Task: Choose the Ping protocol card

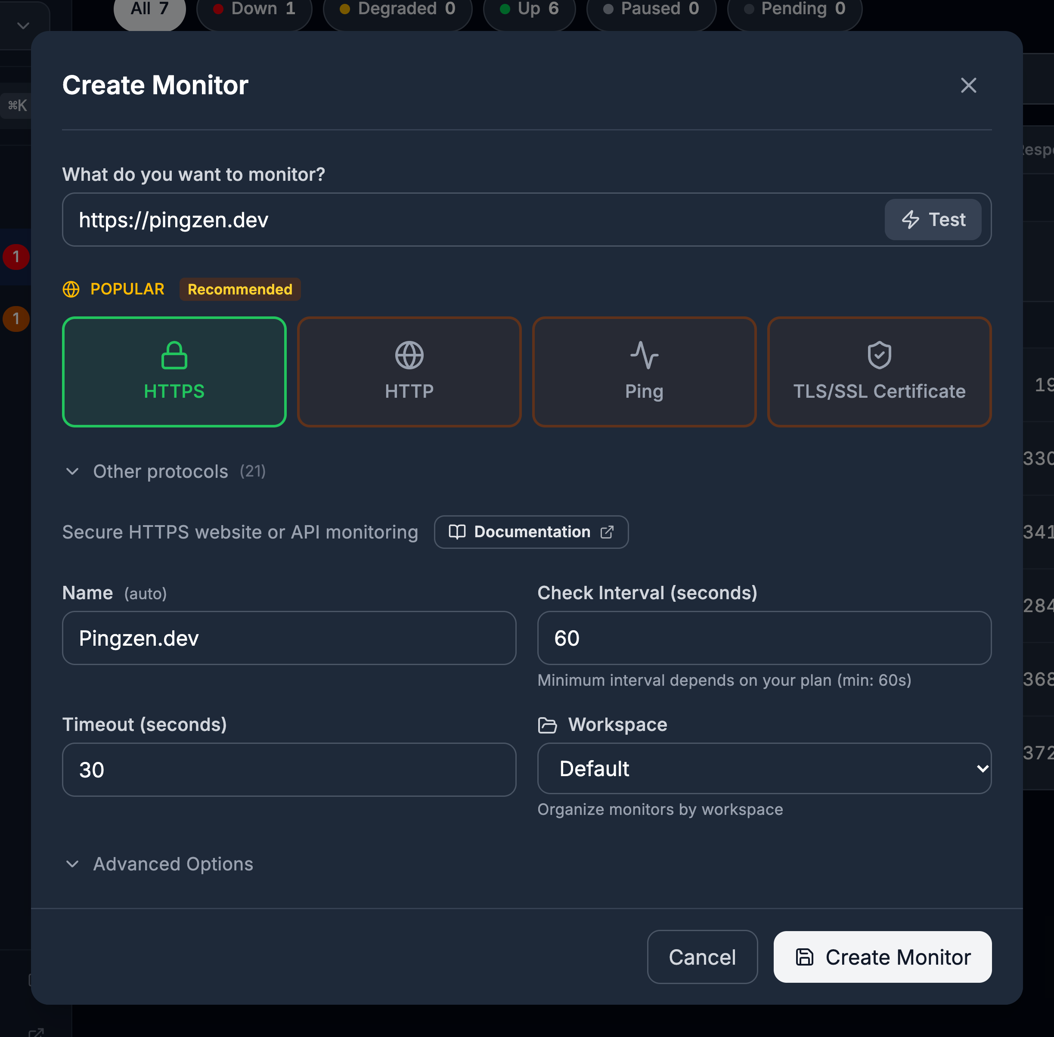Action: [x=644, y=372]
